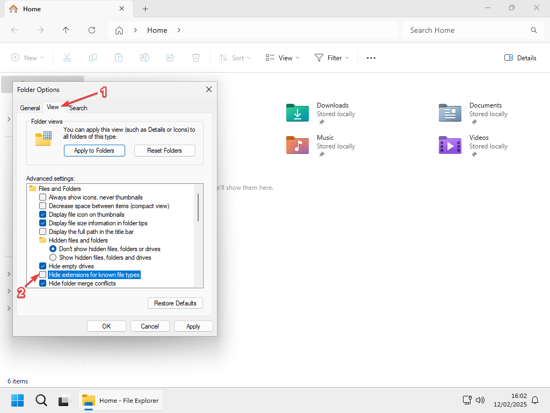Enable Always show icons, never thumbnails
This screenshot has height=413, width=550.
43,197
